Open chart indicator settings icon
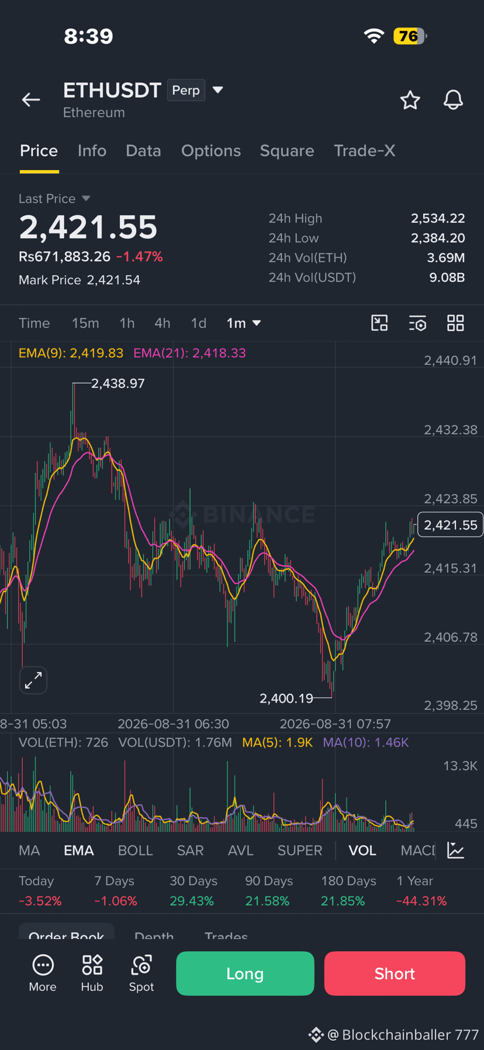 point(417,323)
